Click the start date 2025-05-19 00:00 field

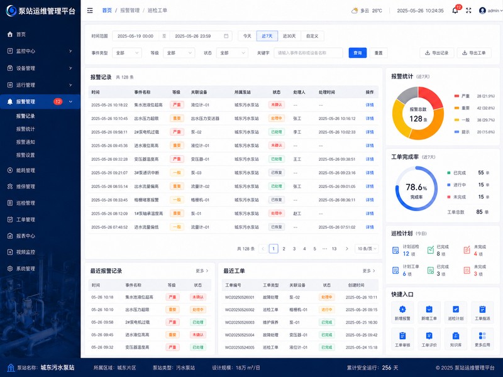[x=135, y=36]
